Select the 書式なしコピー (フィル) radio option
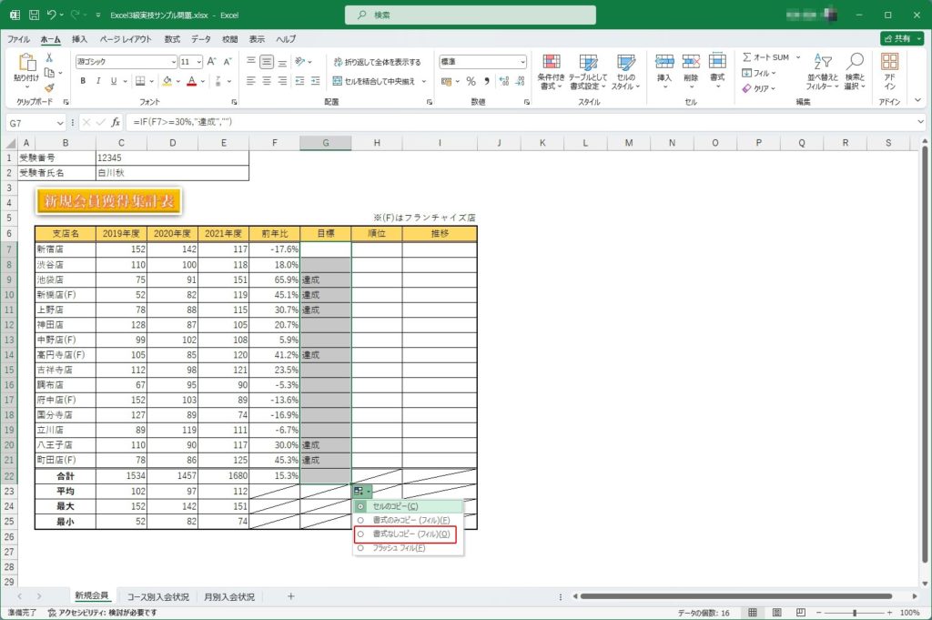The height and width of the screenshot is (620, 932). 361,534
